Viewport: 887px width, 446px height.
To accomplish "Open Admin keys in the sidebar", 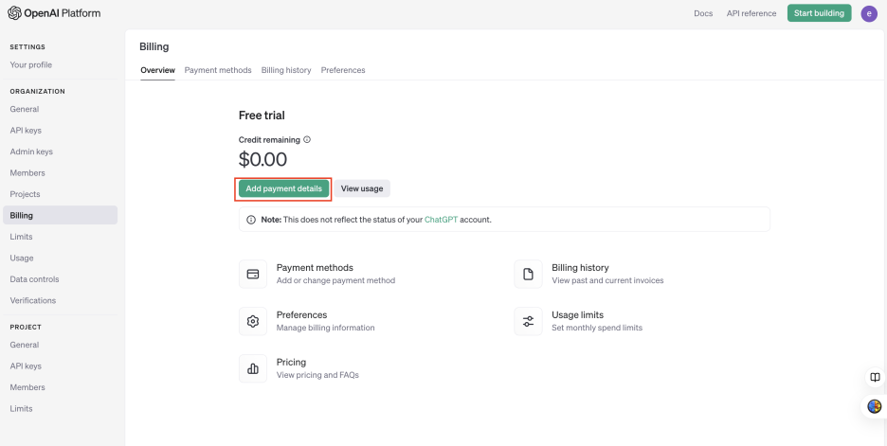I will pos(31,152).
